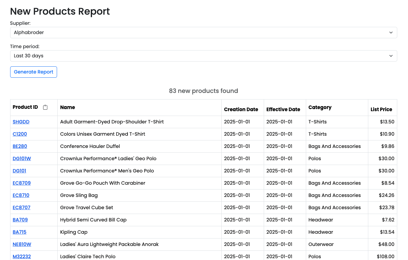This screenshot has width=408, height=260.
Task: Open product link EC8709
Action: coord(22,183)
